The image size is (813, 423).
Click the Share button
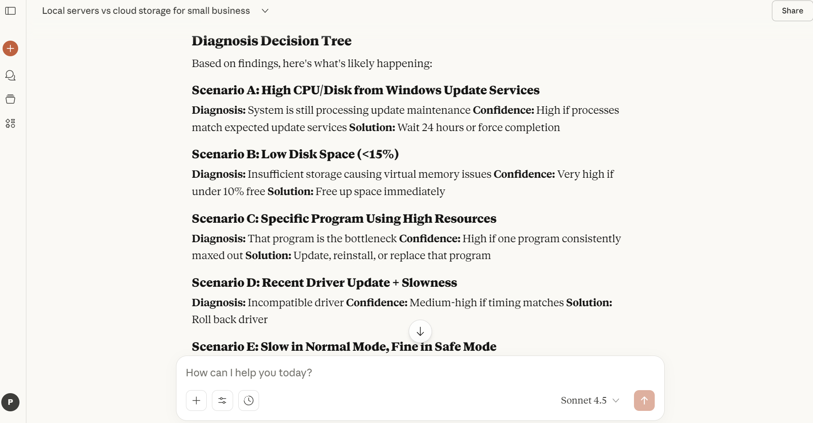pos(792,11)
